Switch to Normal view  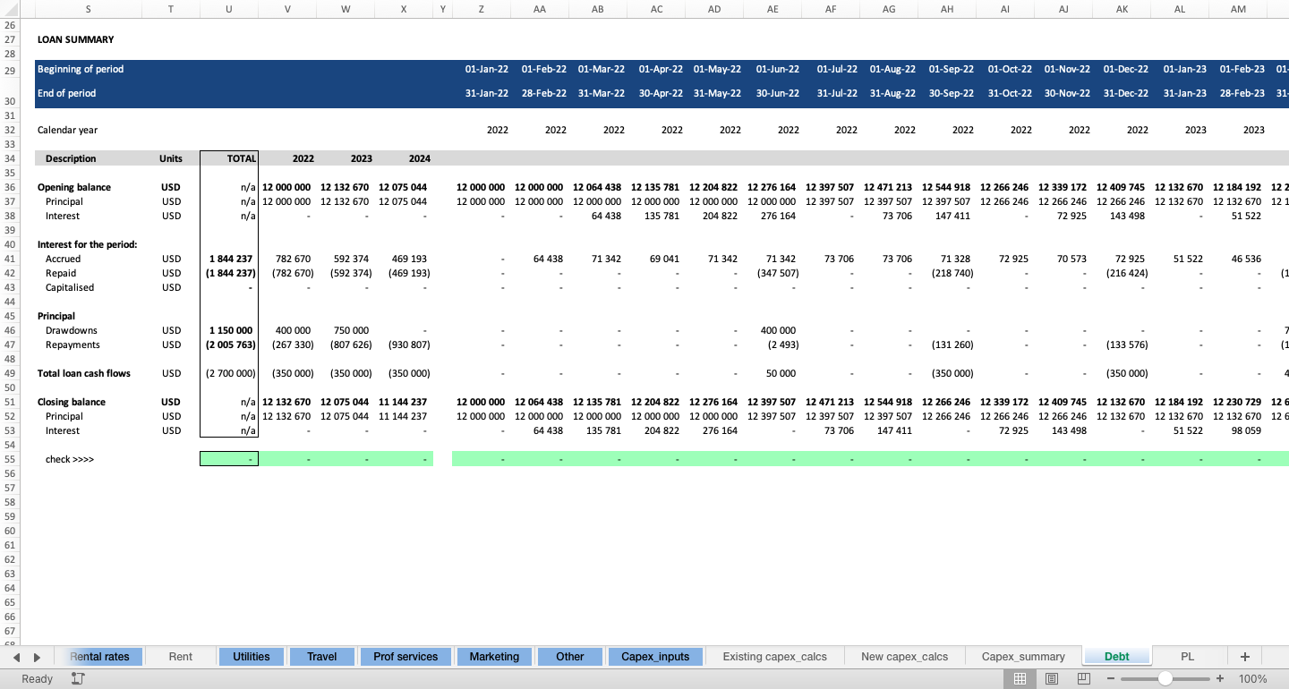click(x=1020, y=679)
